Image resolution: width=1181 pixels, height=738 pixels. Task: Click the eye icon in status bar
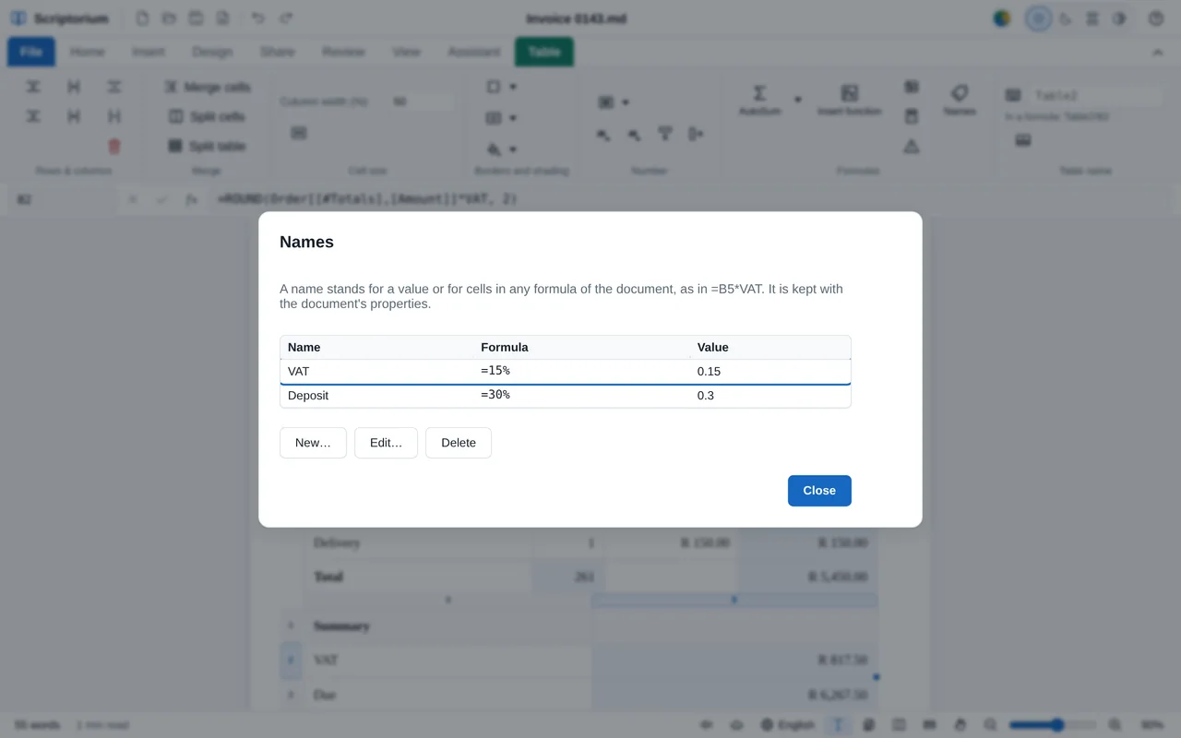(x=736, y=725)
